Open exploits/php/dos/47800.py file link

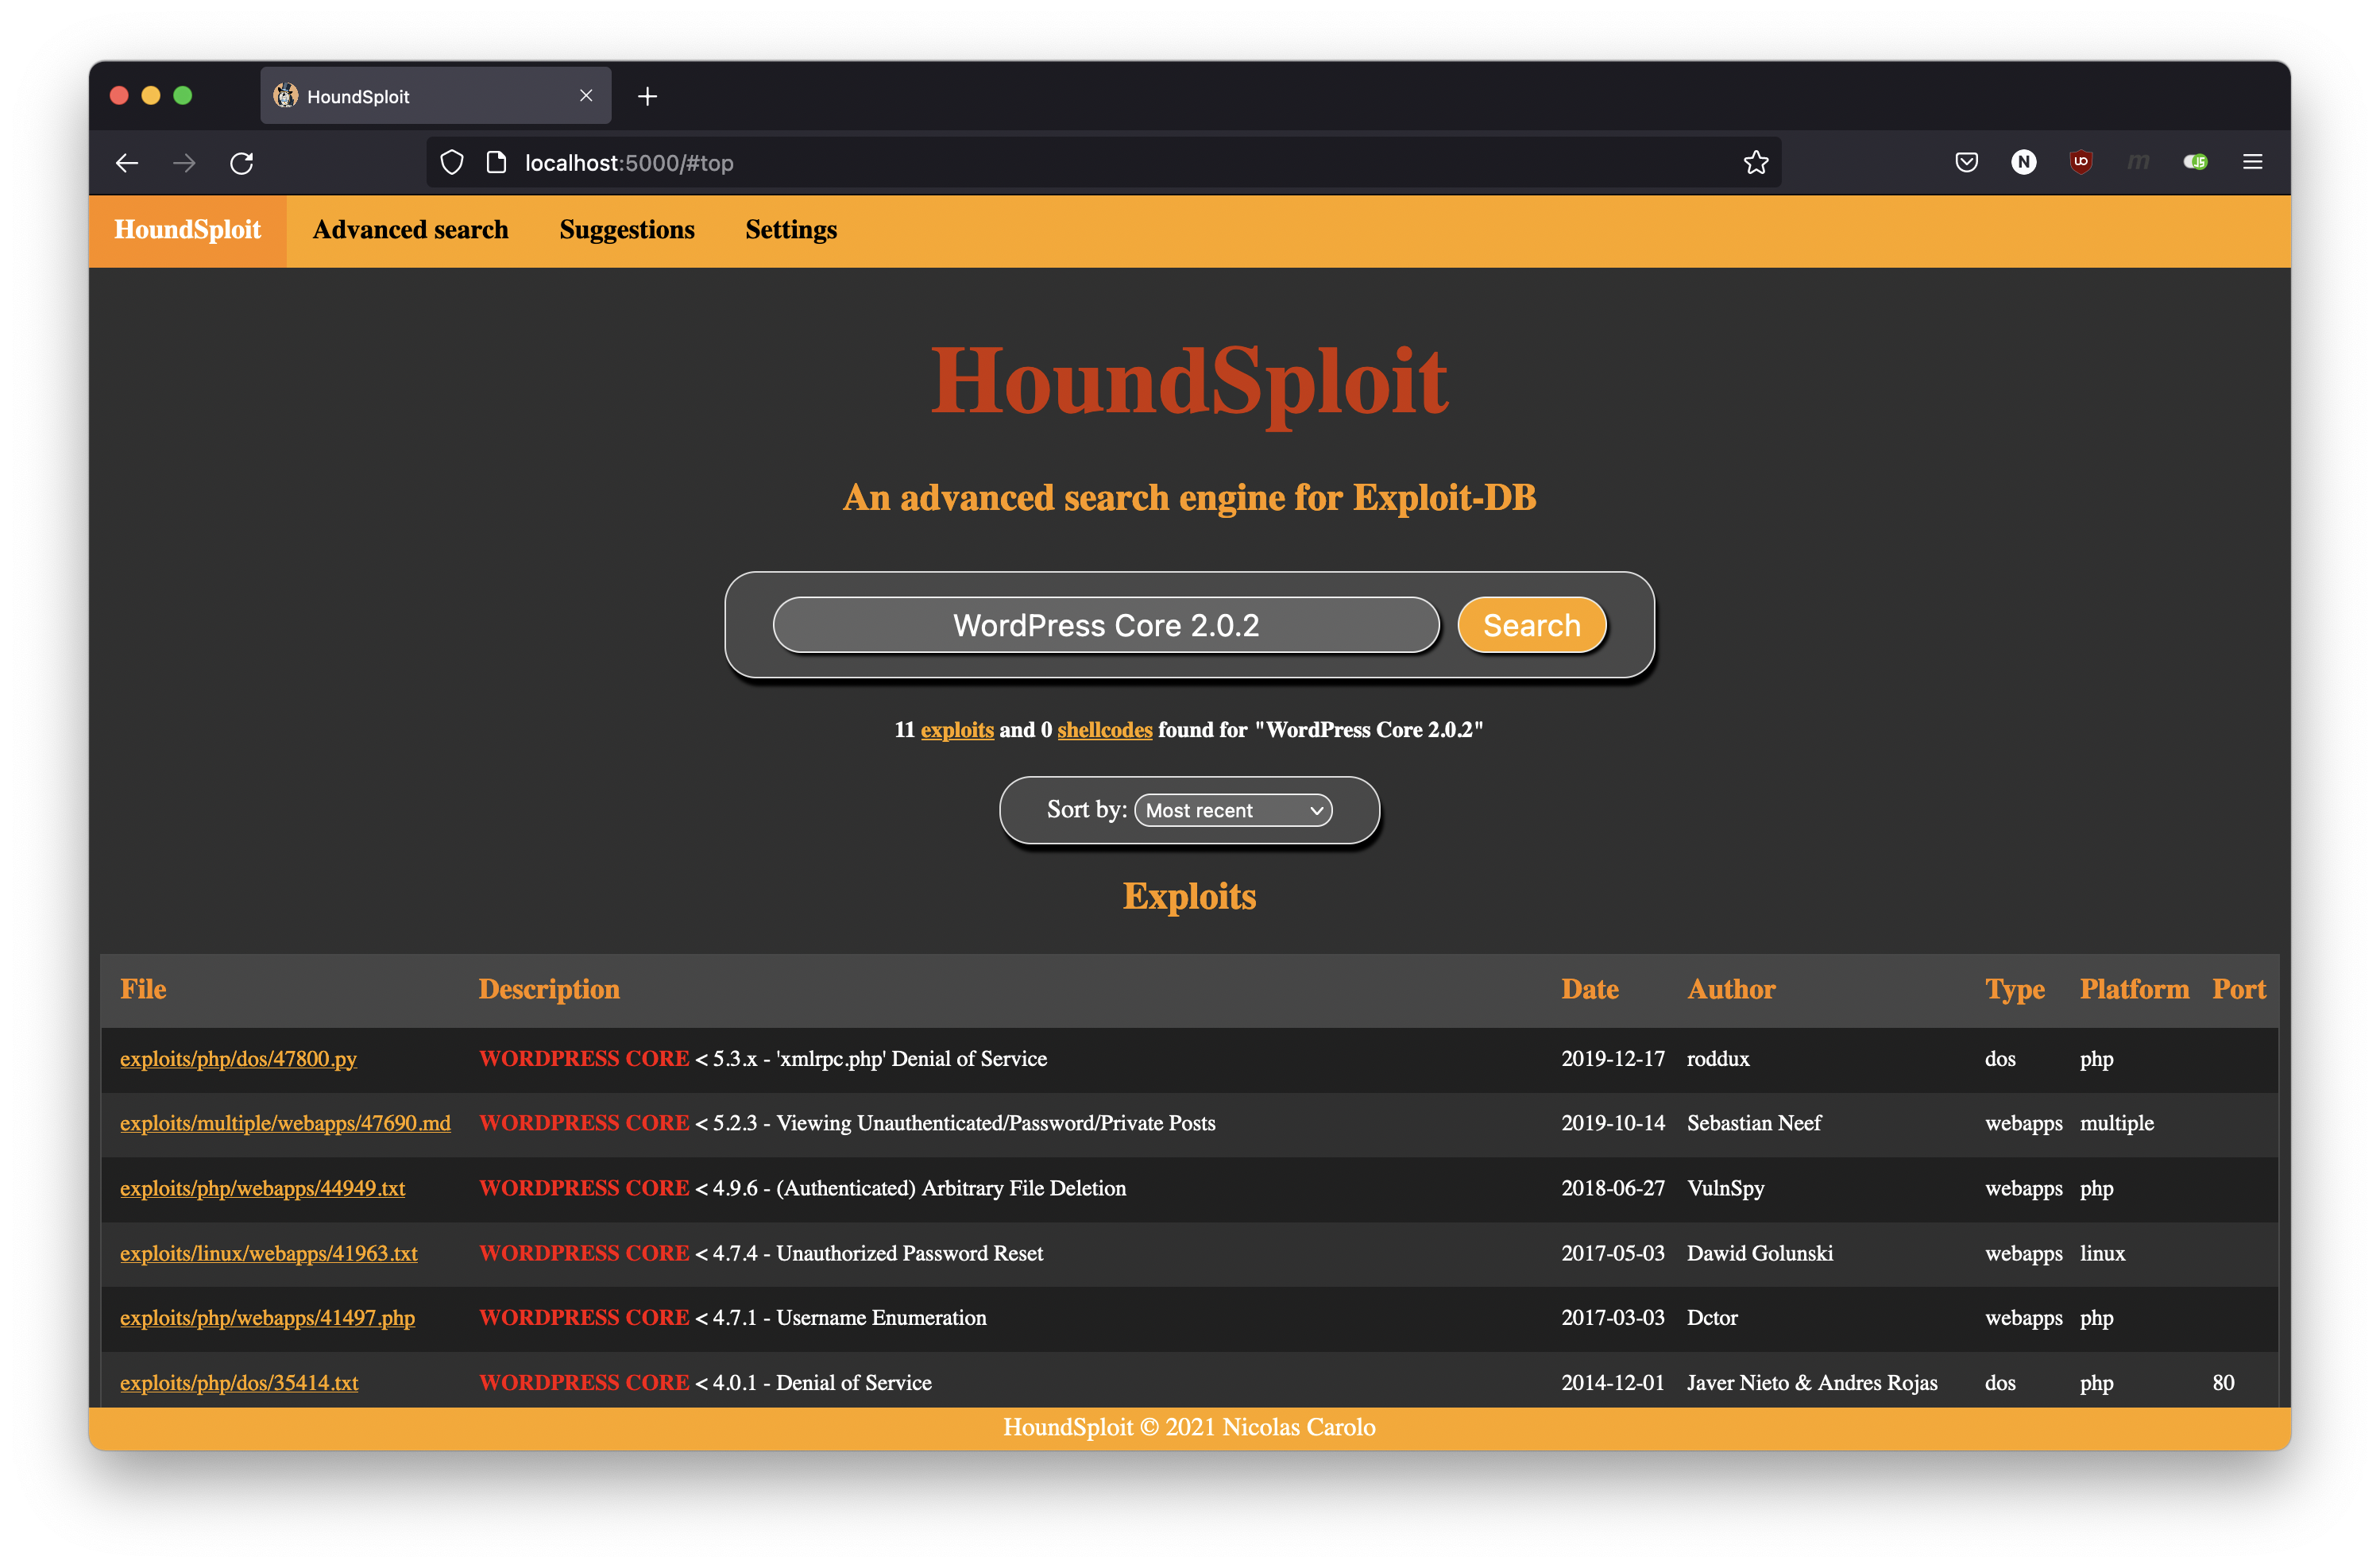(x=238, y=1059)
